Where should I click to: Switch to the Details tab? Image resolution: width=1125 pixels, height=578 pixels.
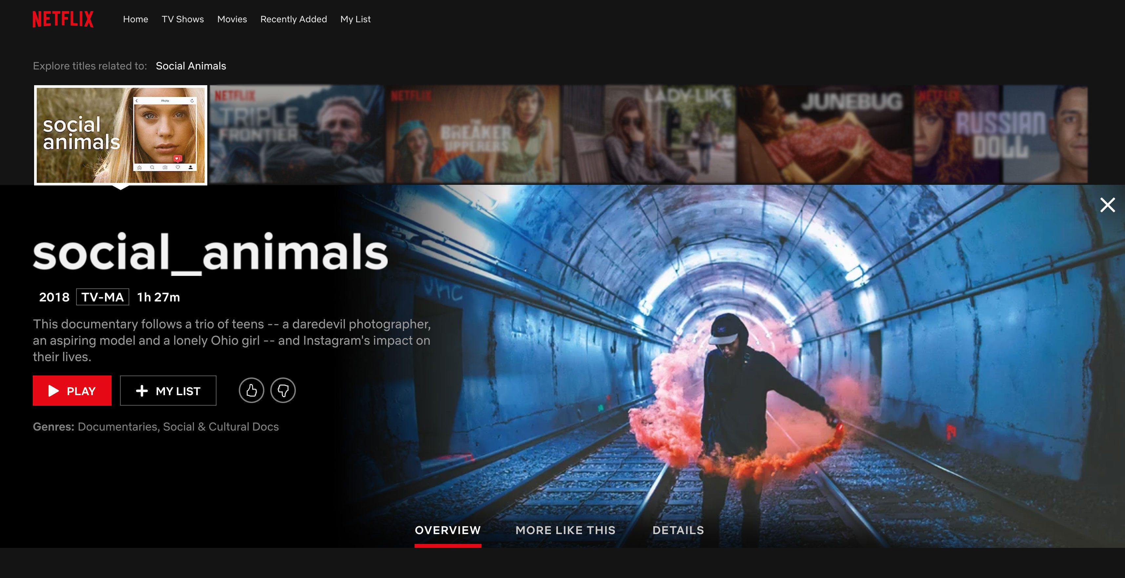click(x=678, y=530)
